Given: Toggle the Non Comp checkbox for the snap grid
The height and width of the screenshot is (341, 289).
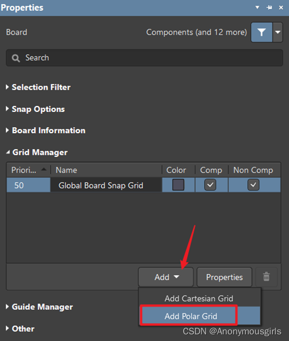Looking at the screenshot, I should point(253,185).
